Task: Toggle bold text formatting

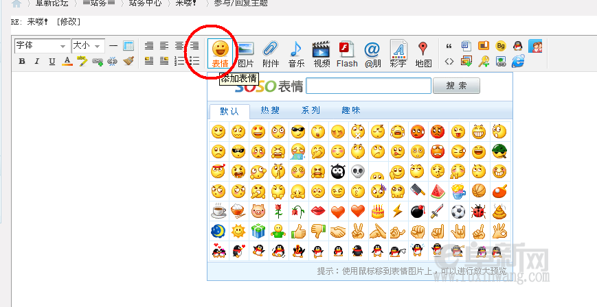Action: click(22, 61)
